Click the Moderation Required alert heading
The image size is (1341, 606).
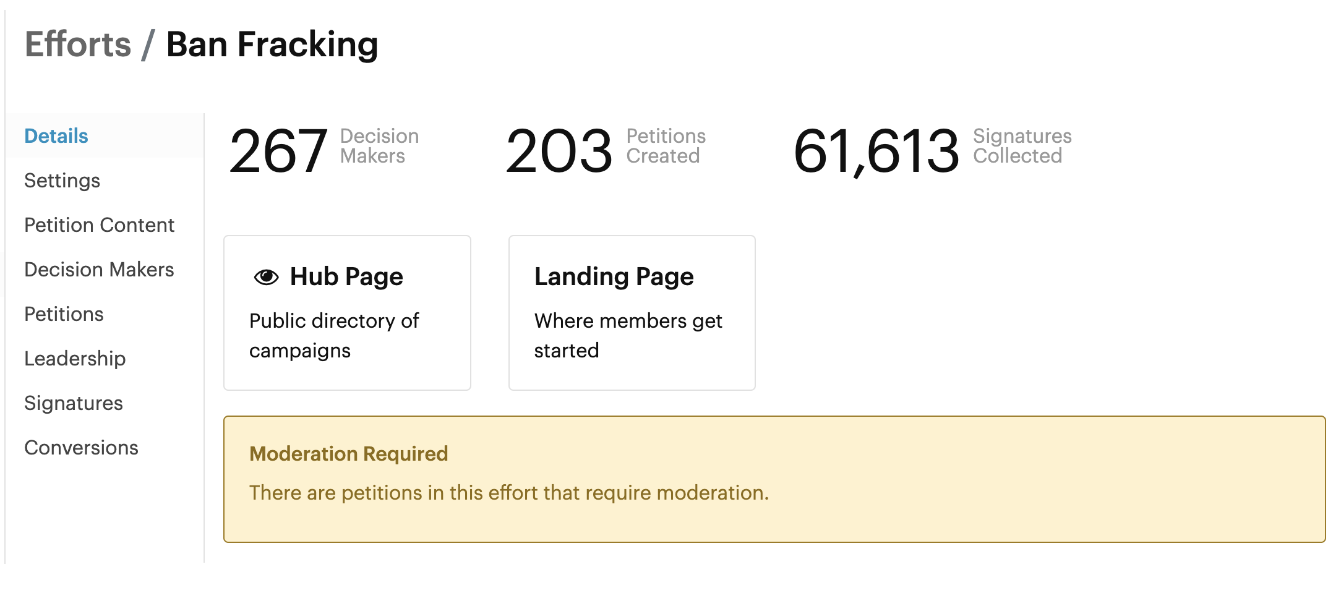pyautogui.click(x=349, y=454)
